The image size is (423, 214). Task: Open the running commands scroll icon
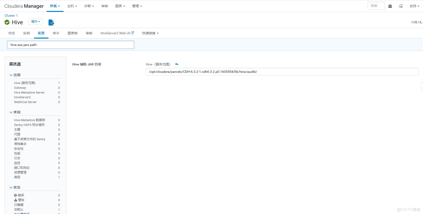[x=400, y=5]
